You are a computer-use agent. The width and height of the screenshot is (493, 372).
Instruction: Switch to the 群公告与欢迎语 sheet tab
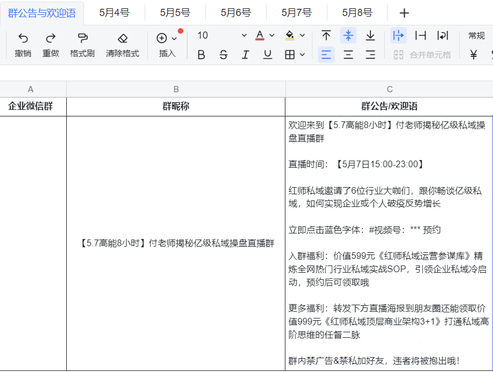click(42, 13)
